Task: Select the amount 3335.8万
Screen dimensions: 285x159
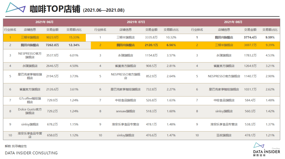Action: [151, 37]
